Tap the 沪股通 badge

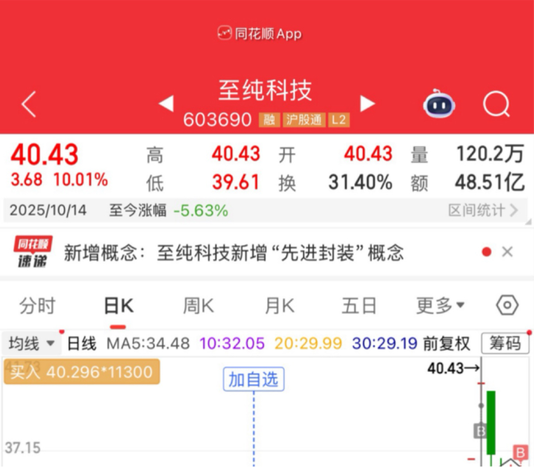(x=304, y=120)
